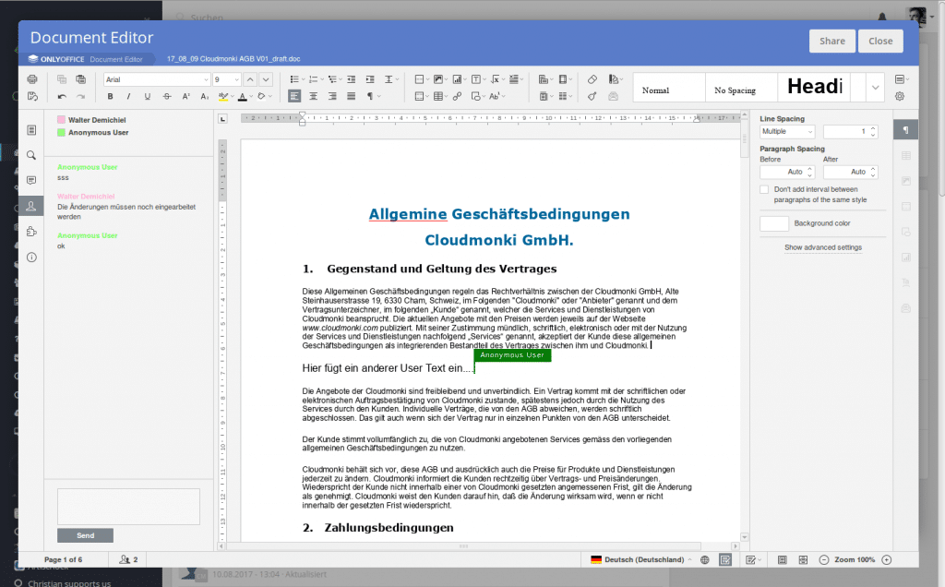Insert a hyperlink

pos(458,96)
